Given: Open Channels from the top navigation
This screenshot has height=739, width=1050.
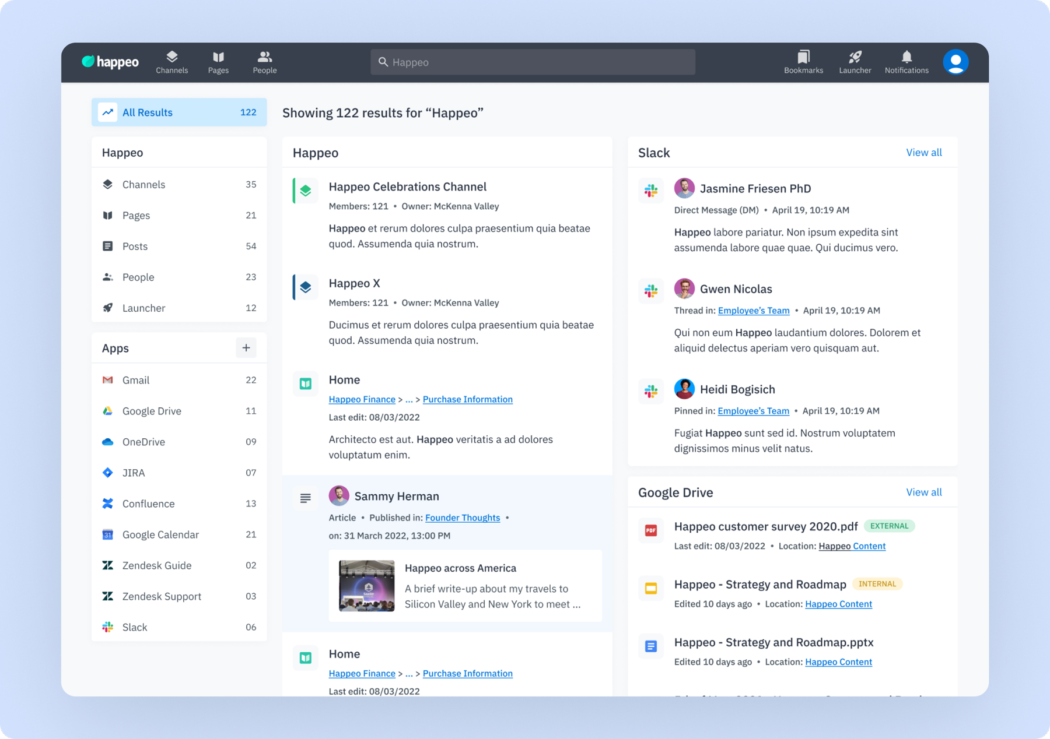Looking at the screenshot, I should [x=171, y=62].
